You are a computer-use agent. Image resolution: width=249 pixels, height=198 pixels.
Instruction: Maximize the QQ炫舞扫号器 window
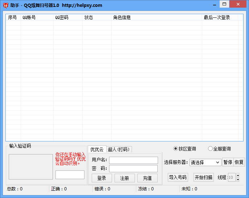pyautogui.click(x=224, y=4)
